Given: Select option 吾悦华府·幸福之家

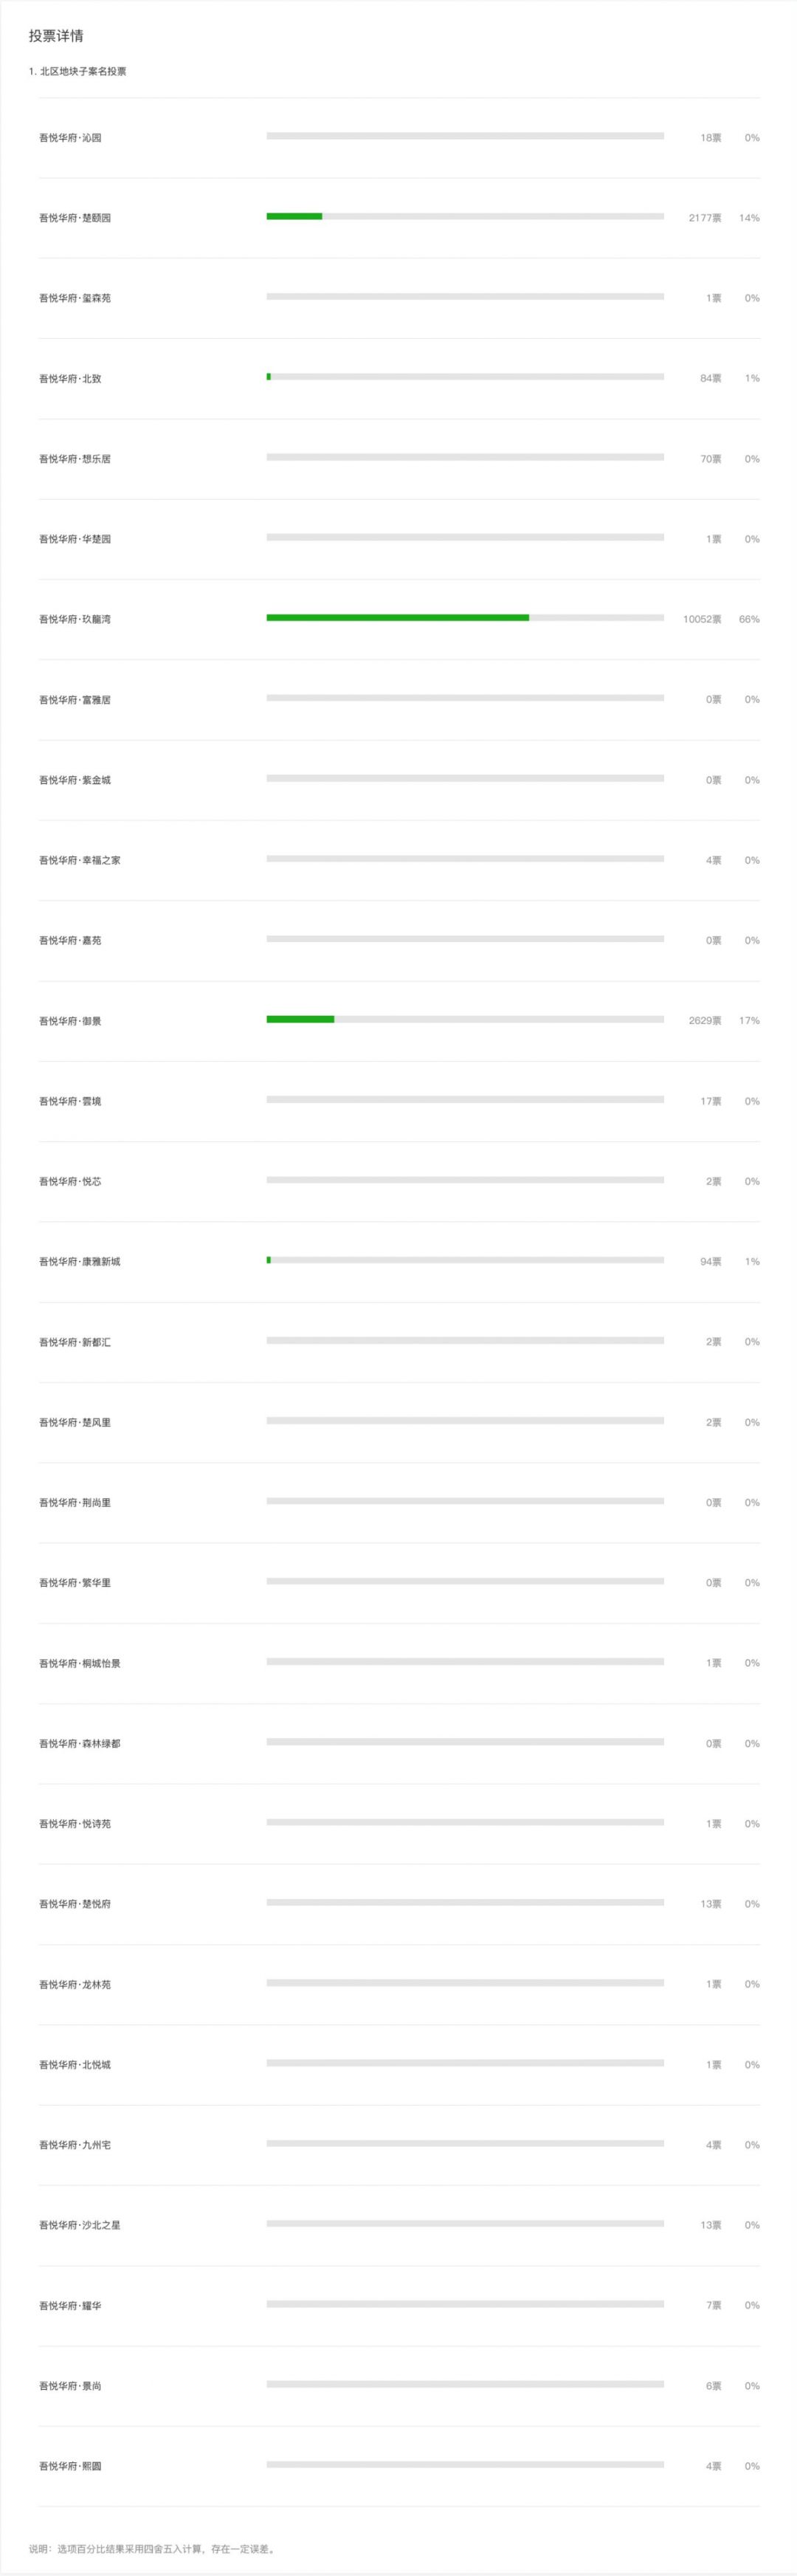Looking at the screenshot, I should (79, 860).
